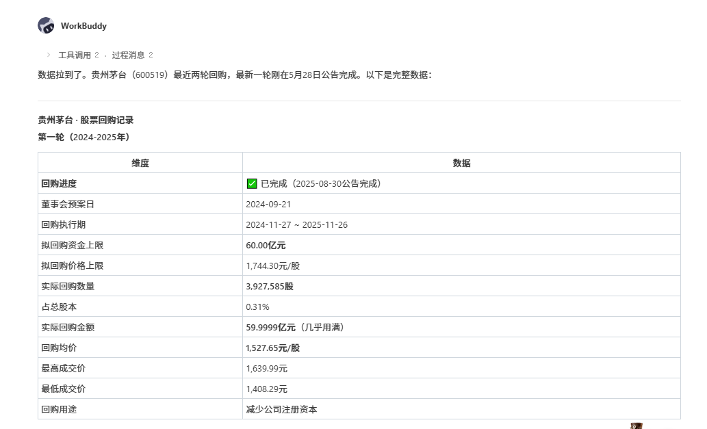This screenshot has width=707, height=429.
Task: Select the 0.31% value
Action: pyautogui.click(x=257, y=307)
